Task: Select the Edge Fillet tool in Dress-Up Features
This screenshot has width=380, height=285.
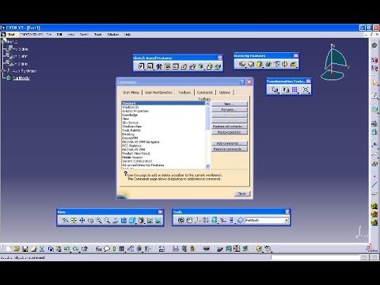Action: coord(242,64)
